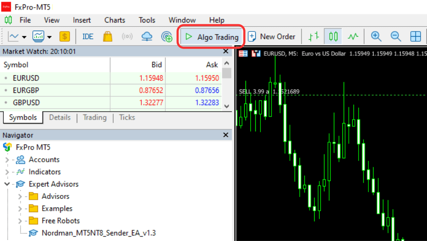Image resolution: width=427 pixels, height=241 pixels.
Task: Expand the Indicators tree node
Action: [x=7, y=172]
